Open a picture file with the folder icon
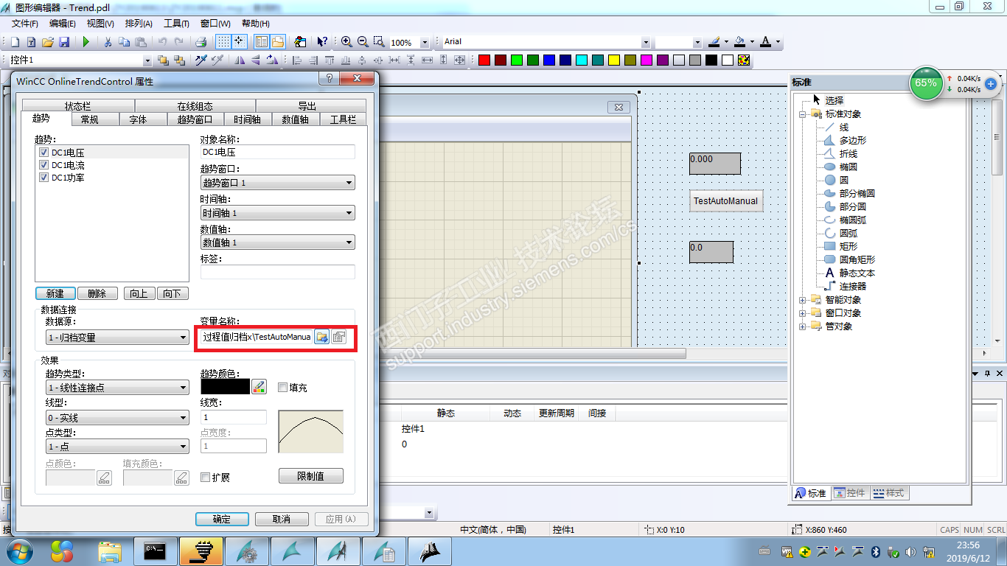The height and width of the screenshot is (566, 1007). [x=47, y=42]
